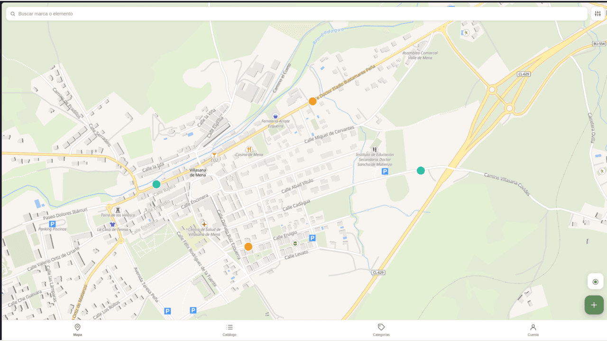Click 'Carretera Ovilla' road label
The width and height of the screenshot is (607, 341).
tap(591, 127)
